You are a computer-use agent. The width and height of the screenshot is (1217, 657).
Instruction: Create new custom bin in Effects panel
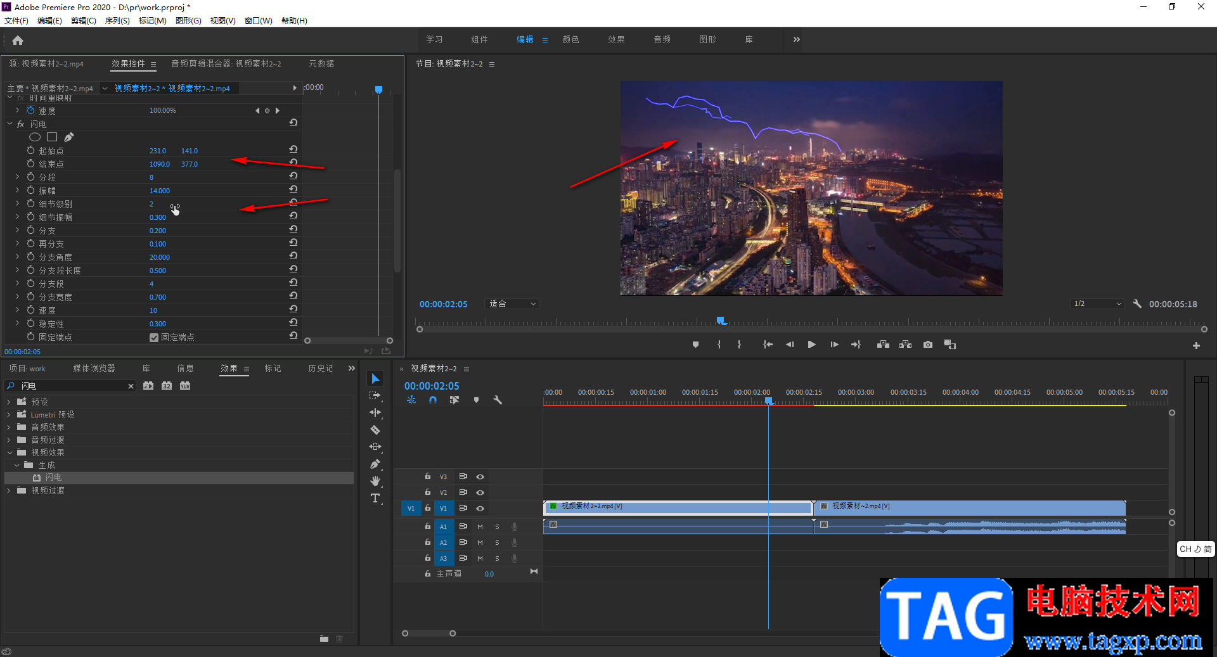coord(324,639)
